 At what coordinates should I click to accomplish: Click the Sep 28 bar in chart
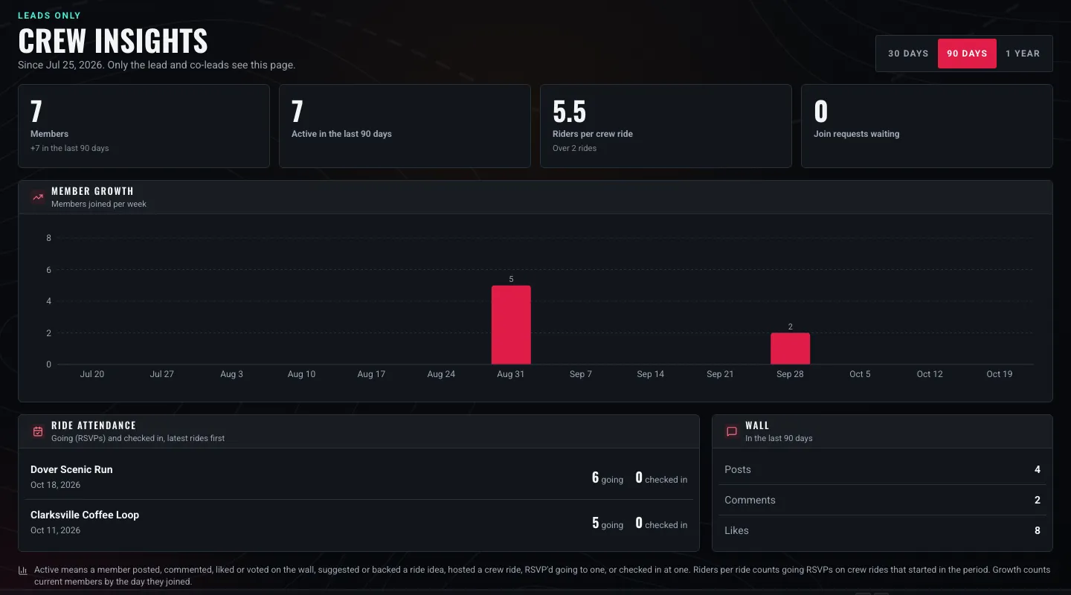(790, 349)
